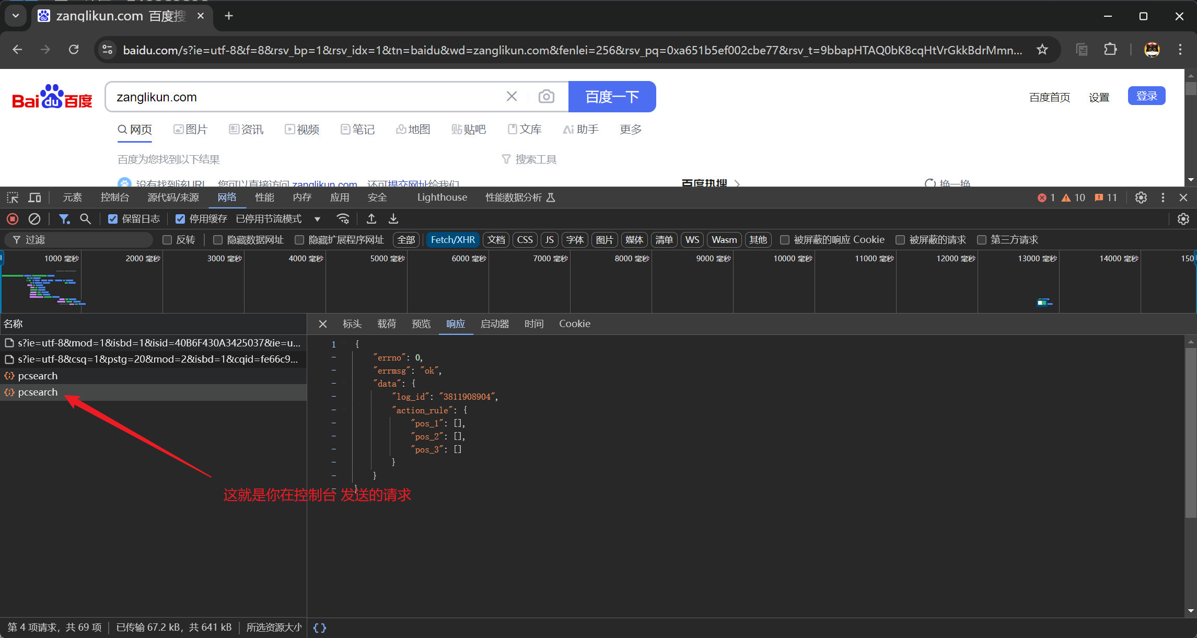This screenshot has height=638, width=1197.
Task: Open the 标头 tab of the request details
Action: [352, 324]
